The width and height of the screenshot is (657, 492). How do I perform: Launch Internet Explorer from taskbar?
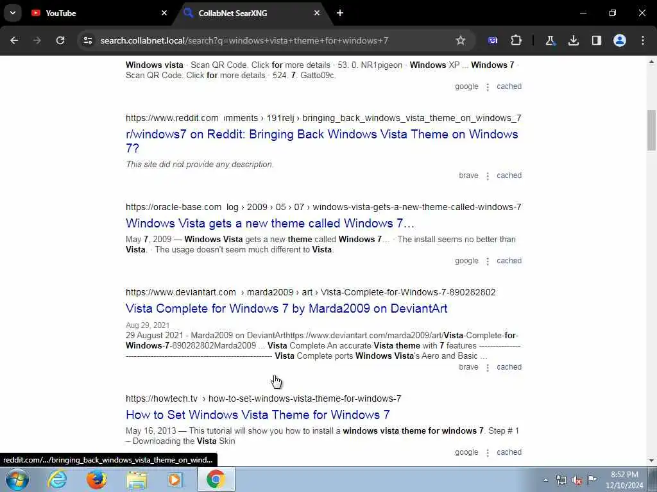click(x=57, y=479)
